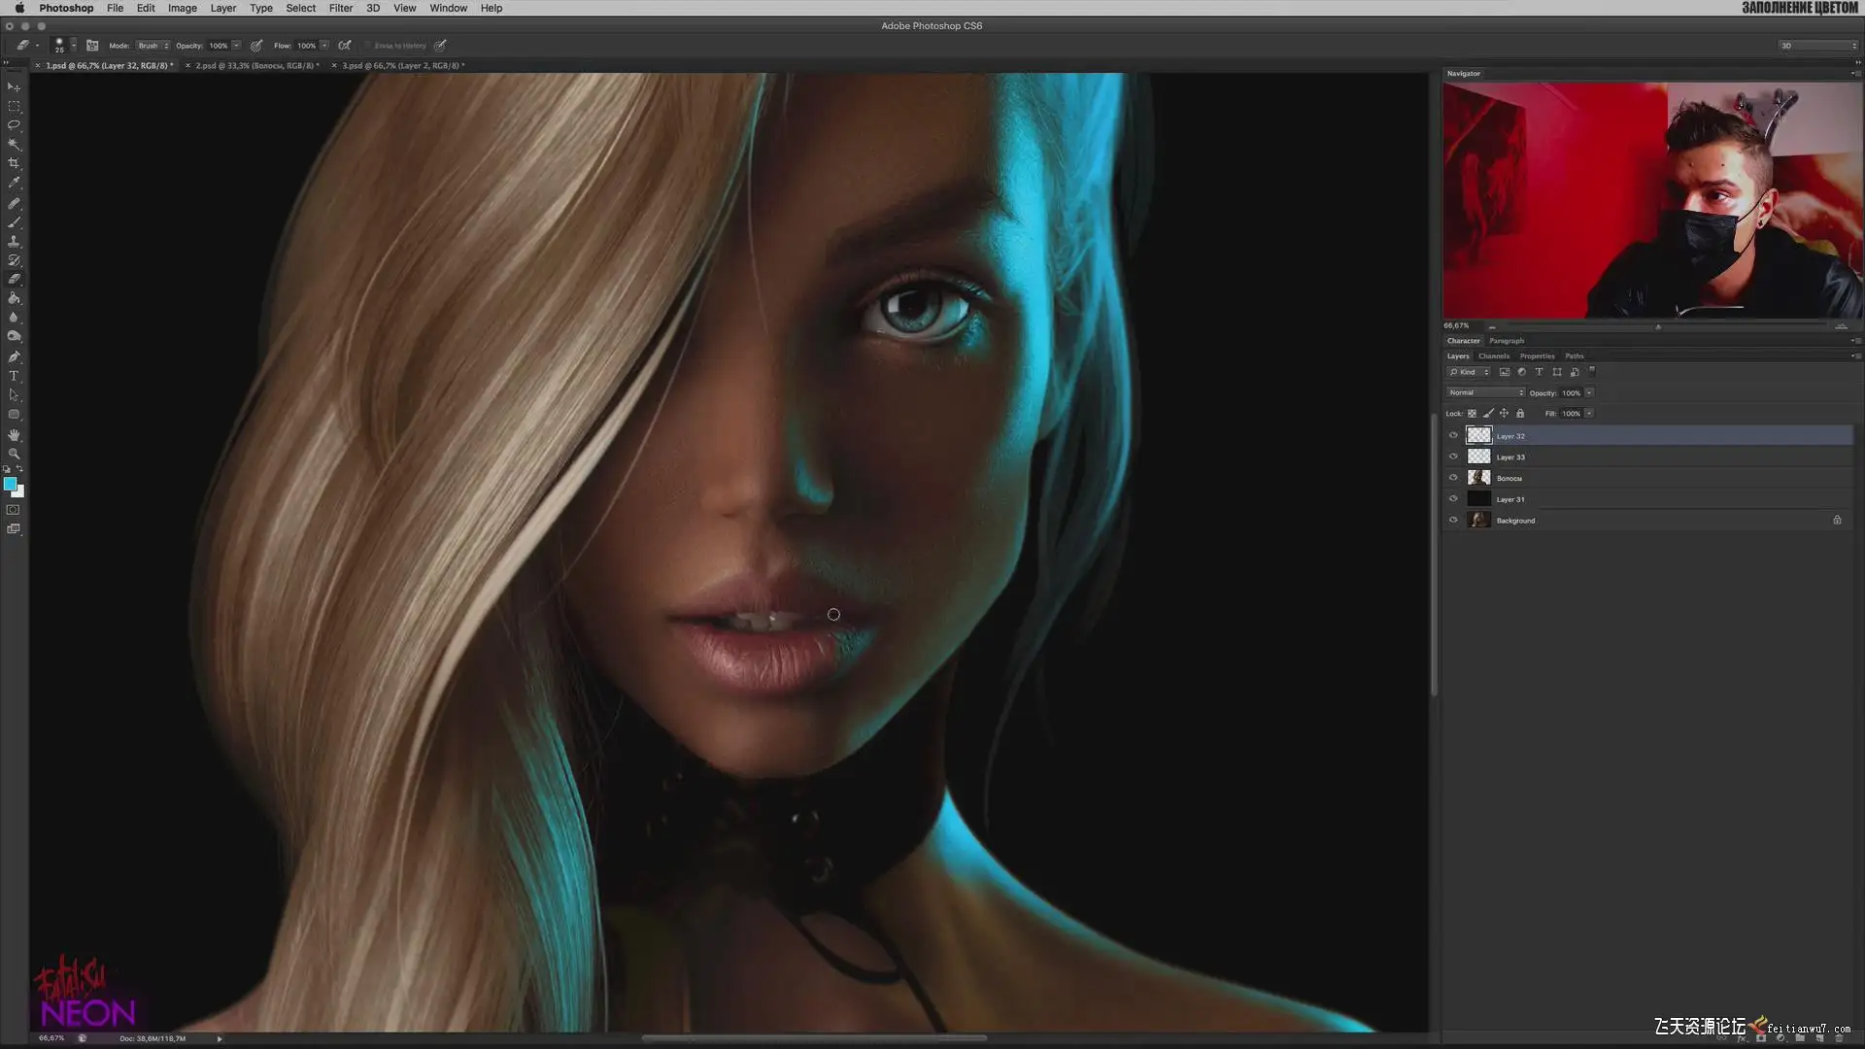1865x1049 pixels.
Task: Select the Zoom tool
Action: coord(14,454)
